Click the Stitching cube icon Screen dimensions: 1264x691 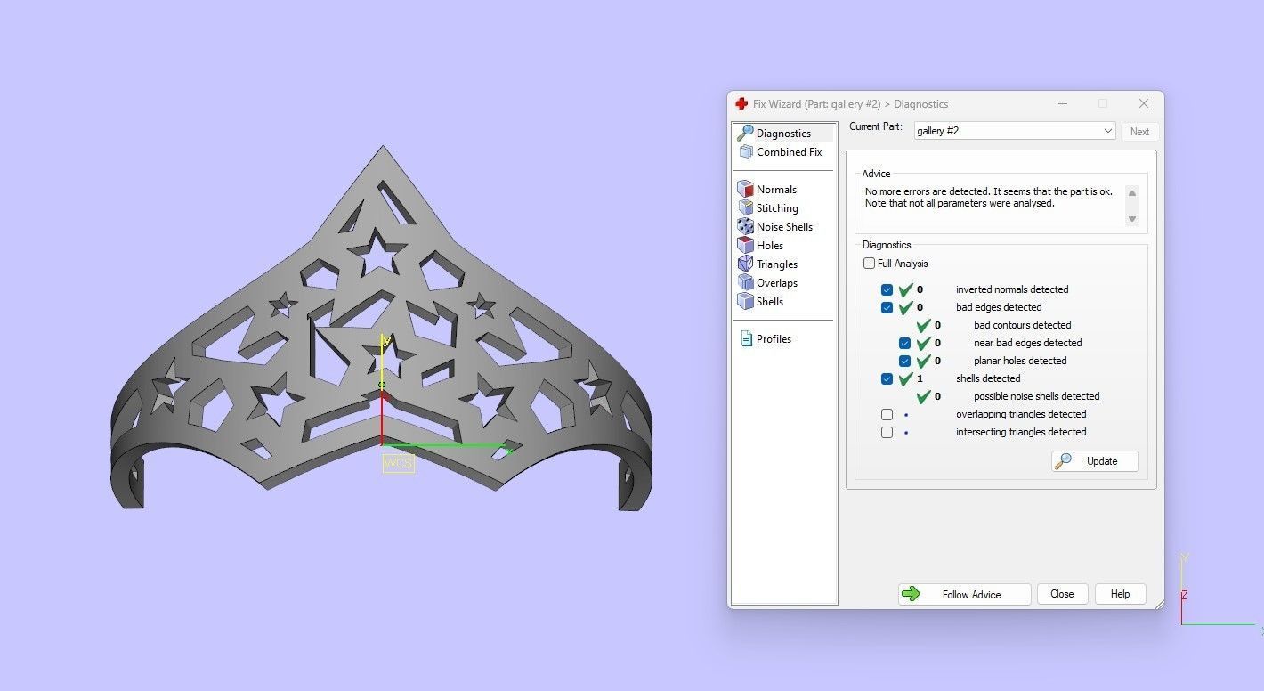tap(746, 208)
